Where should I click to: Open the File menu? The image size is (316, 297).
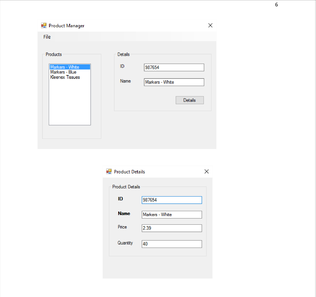(47, 36)
